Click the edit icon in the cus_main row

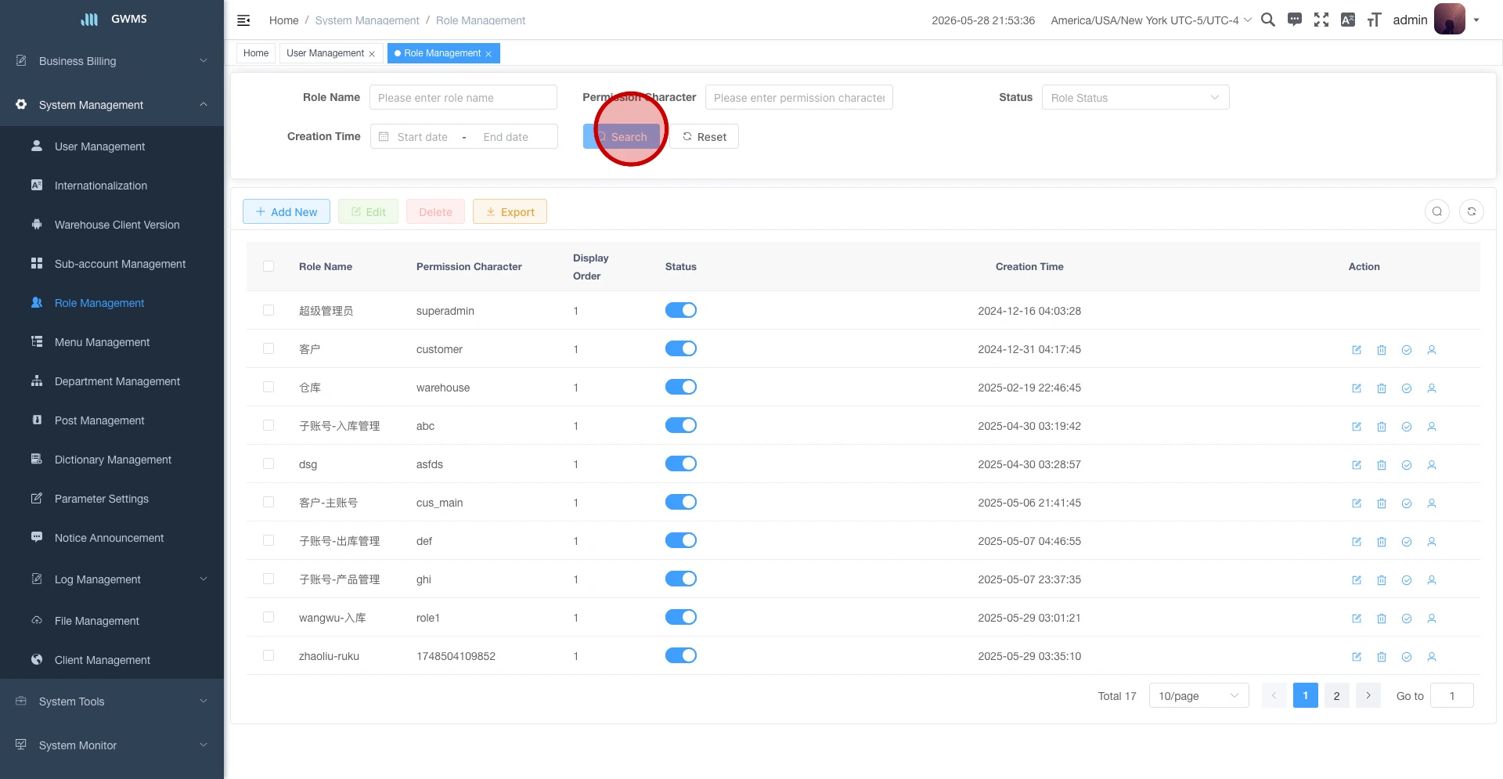[1357, 503]
